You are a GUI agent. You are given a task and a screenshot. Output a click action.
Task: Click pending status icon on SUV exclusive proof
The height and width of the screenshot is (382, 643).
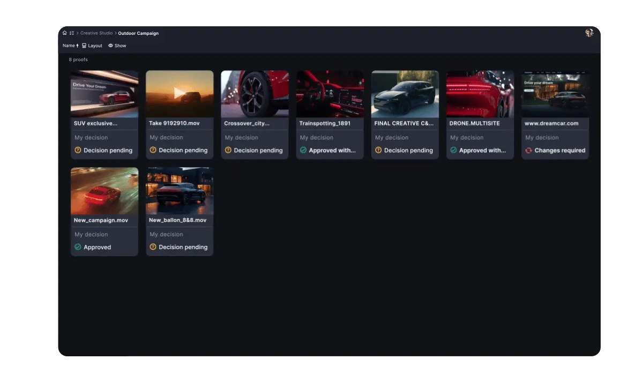coord(78,151)
